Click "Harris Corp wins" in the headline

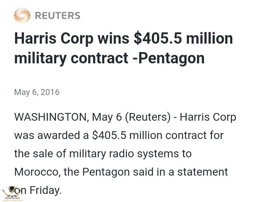tap(71, 38)
